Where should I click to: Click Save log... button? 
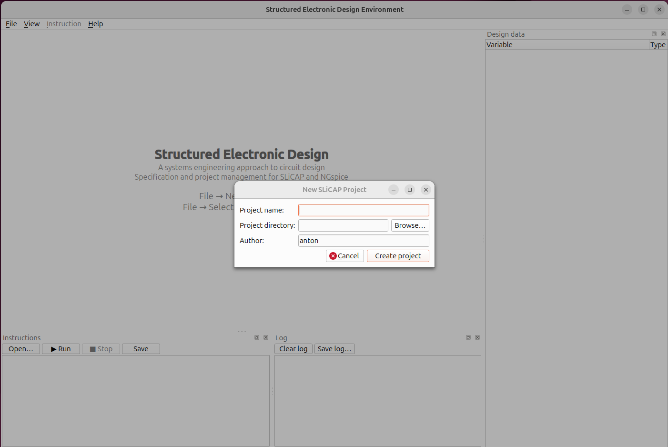click(334, 349)
